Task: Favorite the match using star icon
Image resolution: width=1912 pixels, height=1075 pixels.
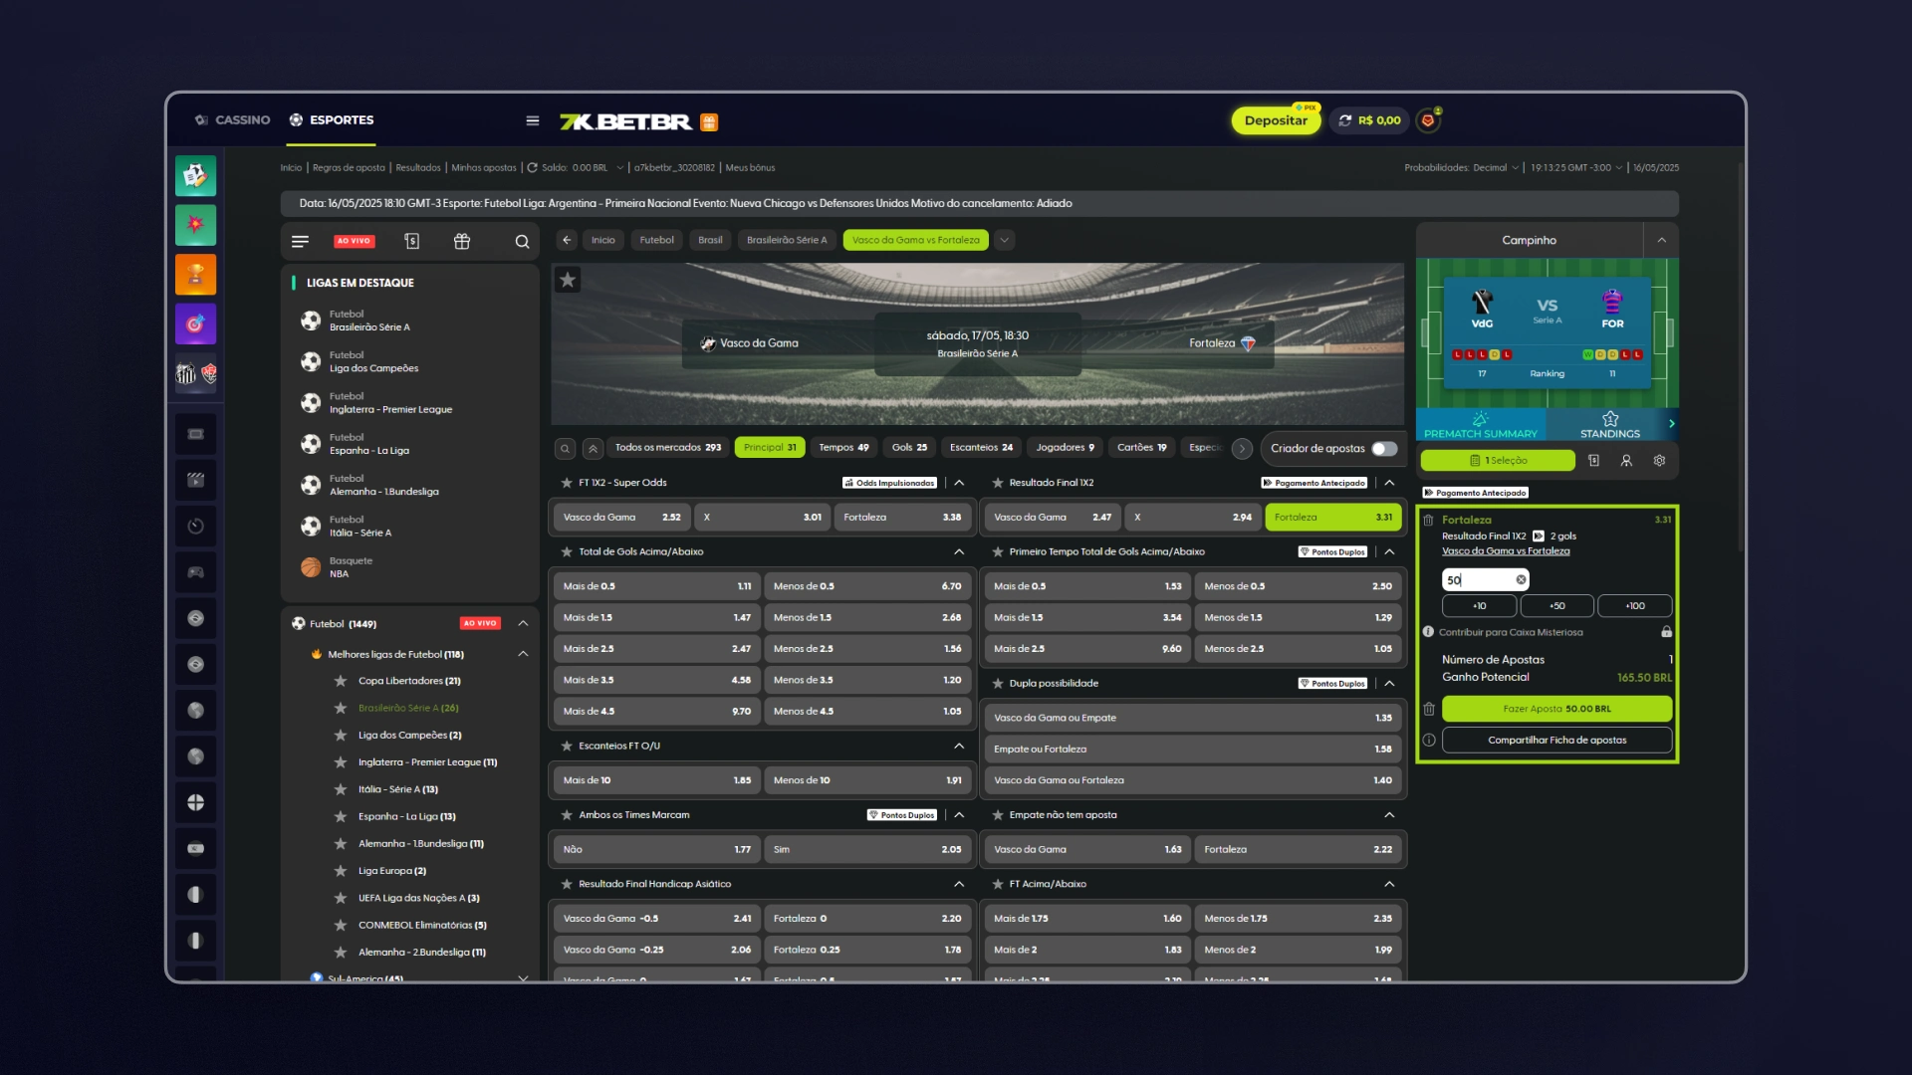Action: click(568, 280)
